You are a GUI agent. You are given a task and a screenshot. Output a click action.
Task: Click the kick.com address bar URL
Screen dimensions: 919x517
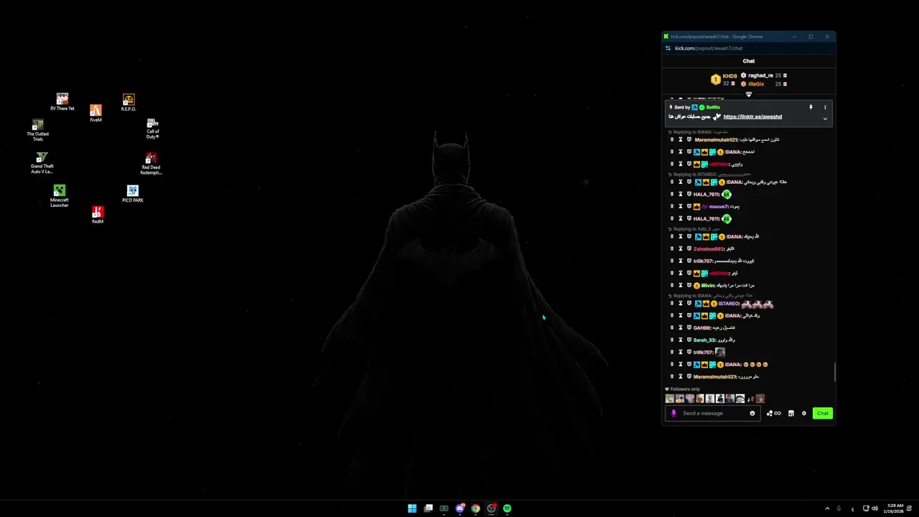pos(709,48)
